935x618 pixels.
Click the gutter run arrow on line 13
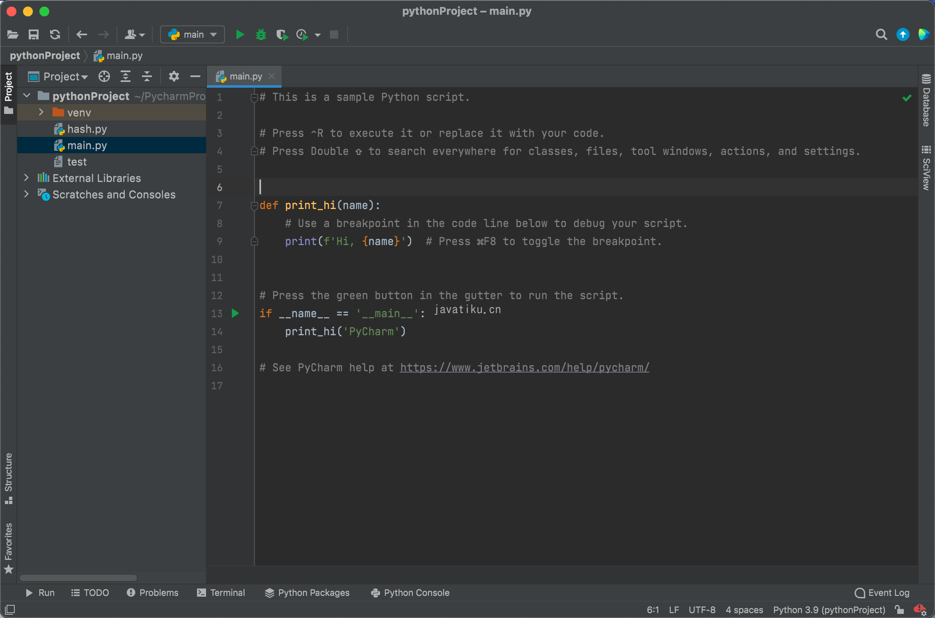tap(235, 314)
